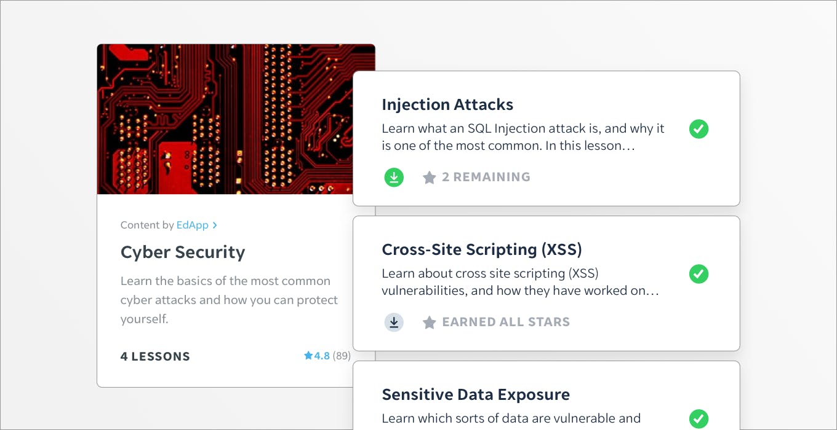837x430 pixels.
Task: Click the star icon beside EARNED ALL STARS
Action: 429,322
